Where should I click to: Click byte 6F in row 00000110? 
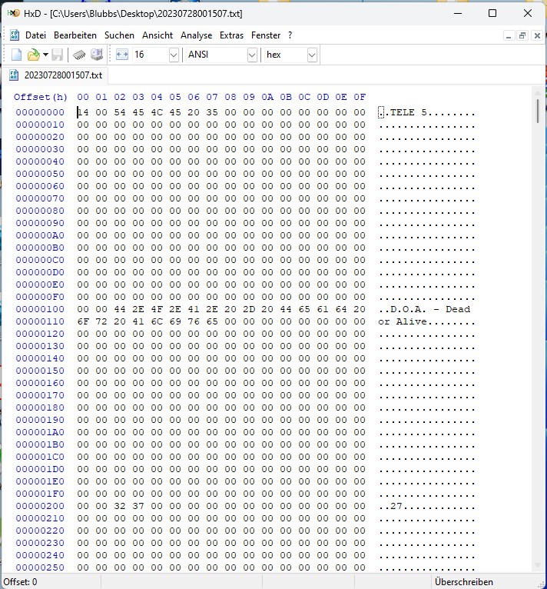[x=83, y=321]
